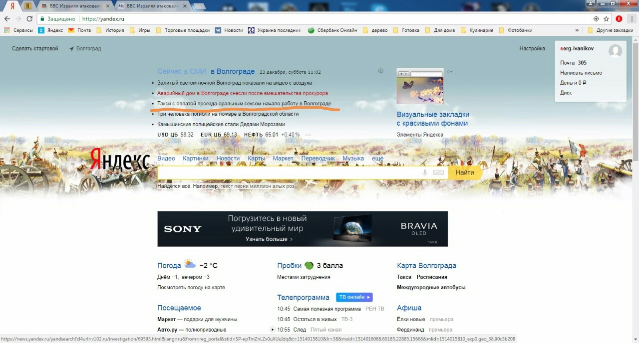
Task: Expand the История bookmarks folder
Action: [110, 30]
